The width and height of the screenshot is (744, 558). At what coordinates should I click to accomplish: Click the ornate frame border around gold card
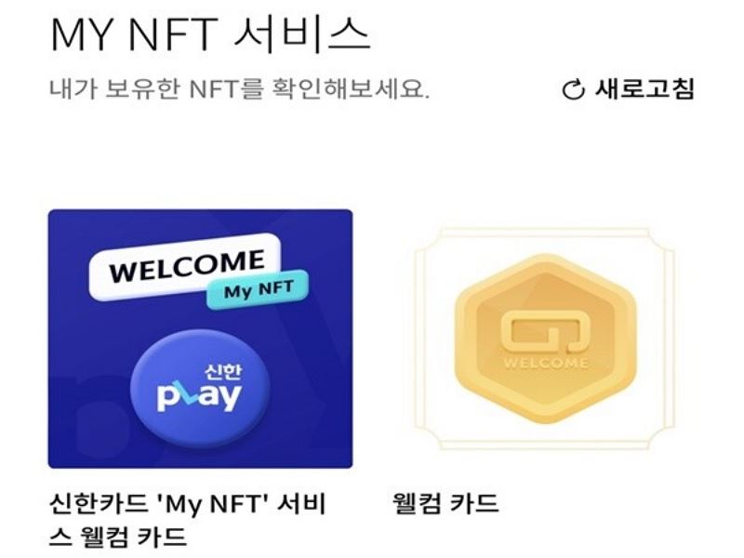tap(544, 232)
